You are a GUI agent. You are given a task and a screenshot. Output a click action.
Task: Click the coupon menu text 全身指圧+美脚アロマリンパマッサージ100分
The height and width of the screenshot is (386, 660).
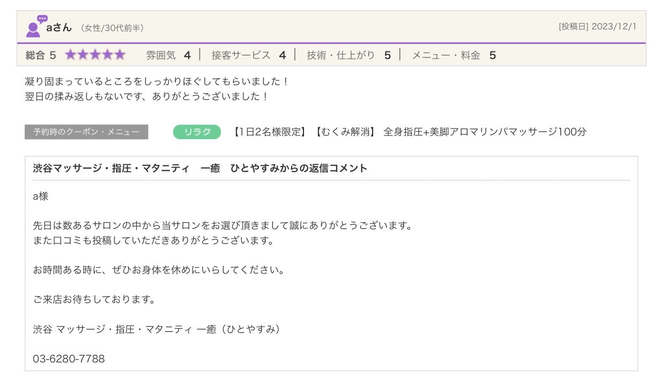(x=485, y=132)
